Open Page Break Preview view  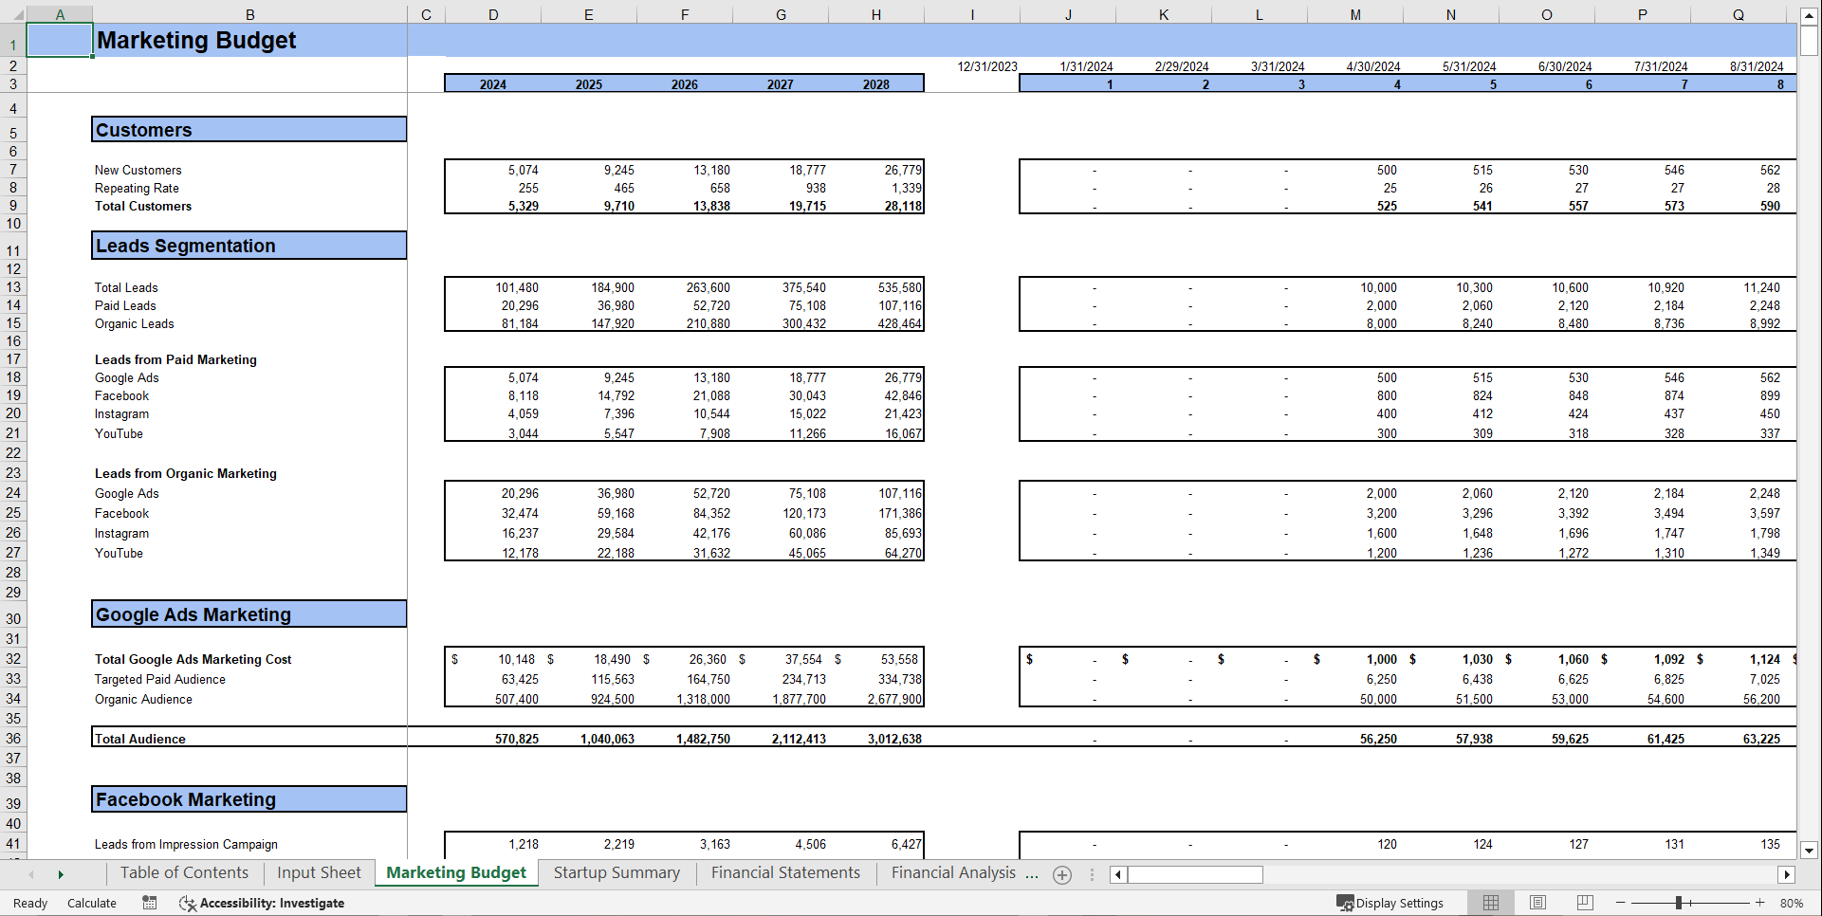click(x=1585, y=903)
